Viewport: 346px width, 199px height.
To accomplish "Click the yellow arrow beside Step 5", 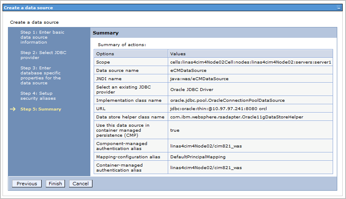I will point(12,109).
